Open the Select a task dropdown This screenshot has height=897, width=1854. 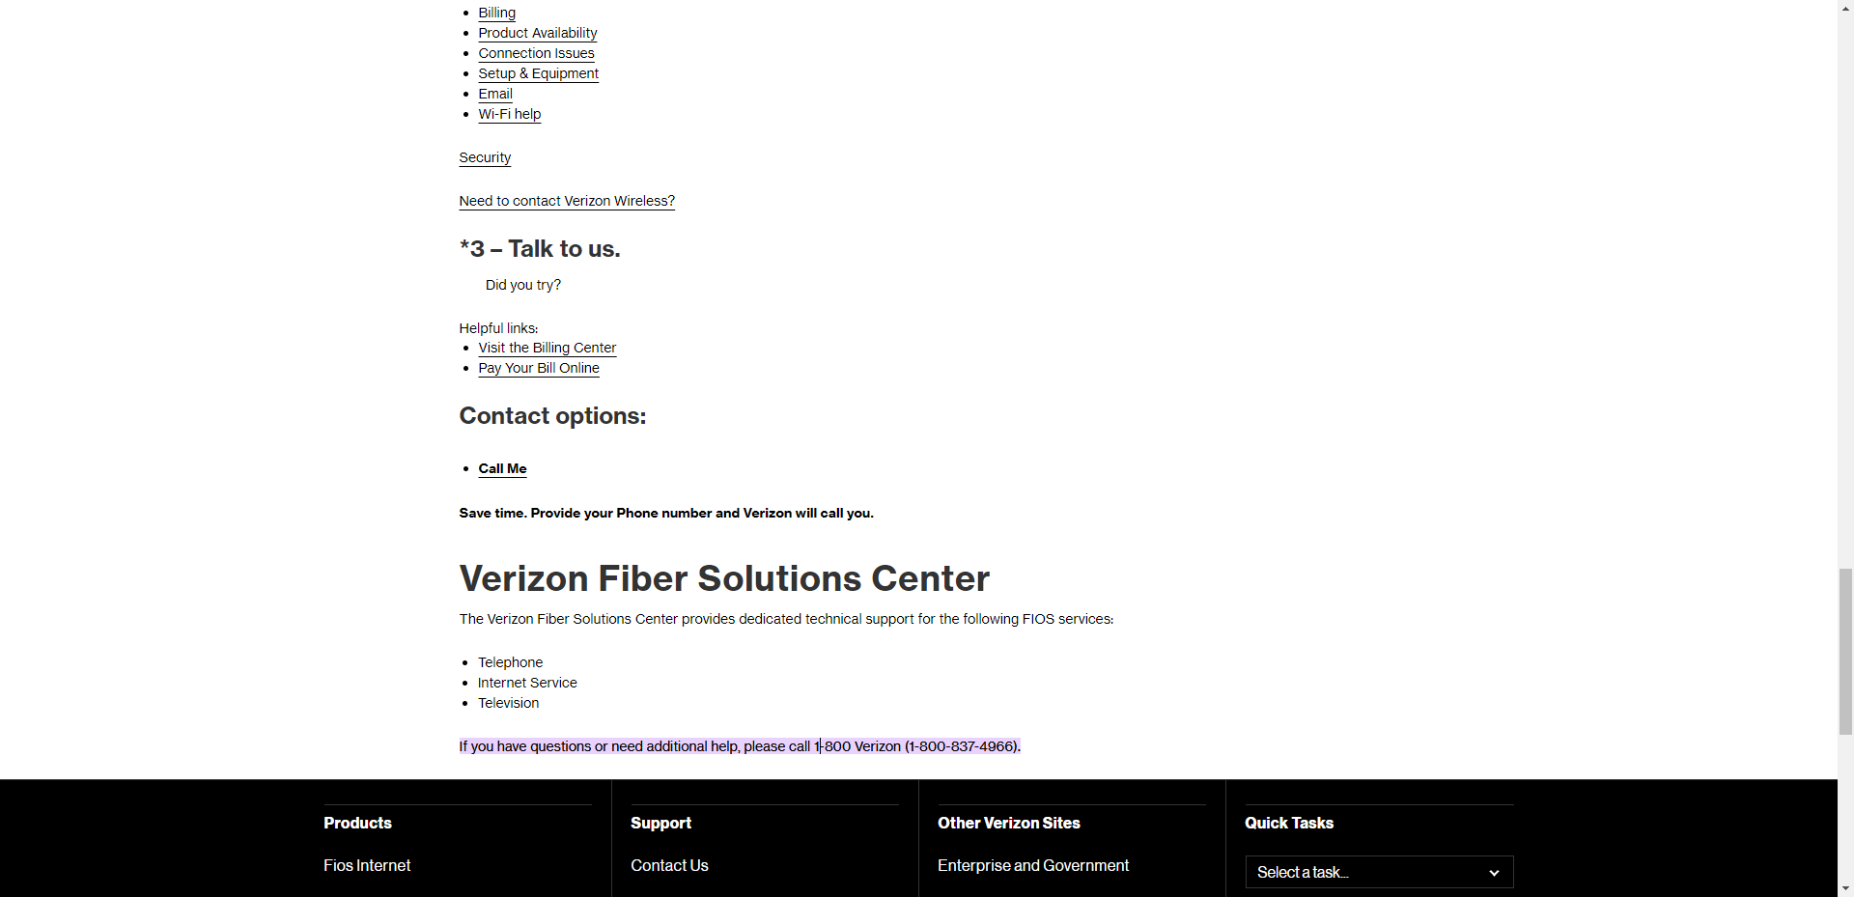(1378, 872)
